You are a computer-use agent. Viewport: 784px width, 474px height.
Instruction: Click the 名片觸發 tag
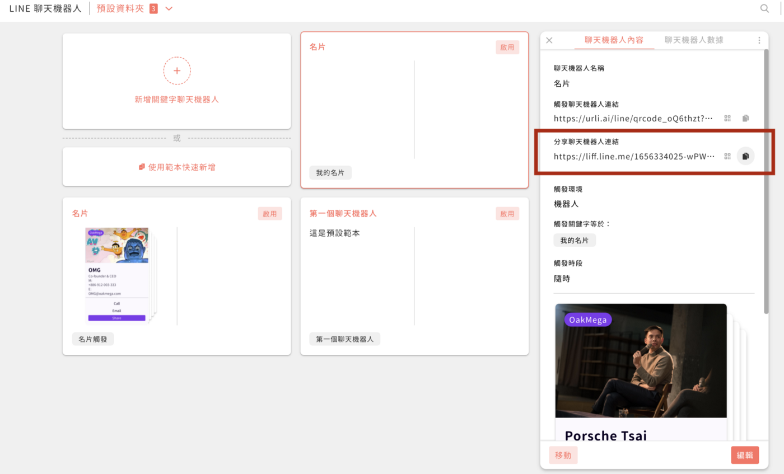point(93,339)
